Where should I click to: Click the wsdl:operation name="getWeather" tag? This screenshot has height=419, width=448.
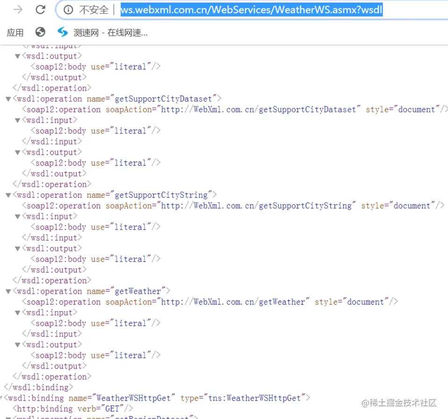[92, 291]
